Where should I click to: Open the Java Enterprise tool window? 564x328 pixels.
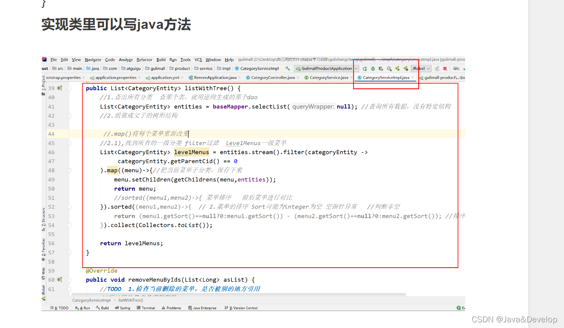pos(203,308)
